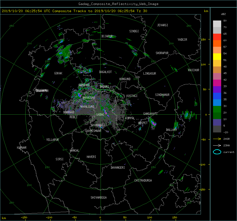Click the JEVARGI city label

162,25
